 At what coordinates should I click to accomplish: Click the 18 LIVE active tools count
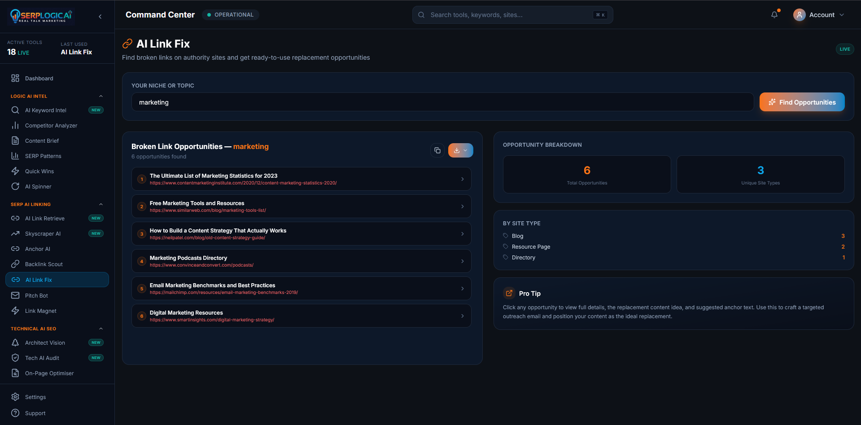pos(18,52)
